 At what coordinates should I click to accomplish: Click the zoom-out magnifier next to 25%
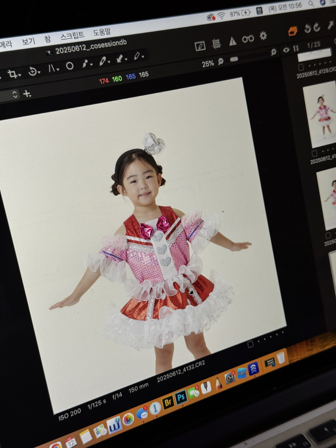(x=221, y=61)
